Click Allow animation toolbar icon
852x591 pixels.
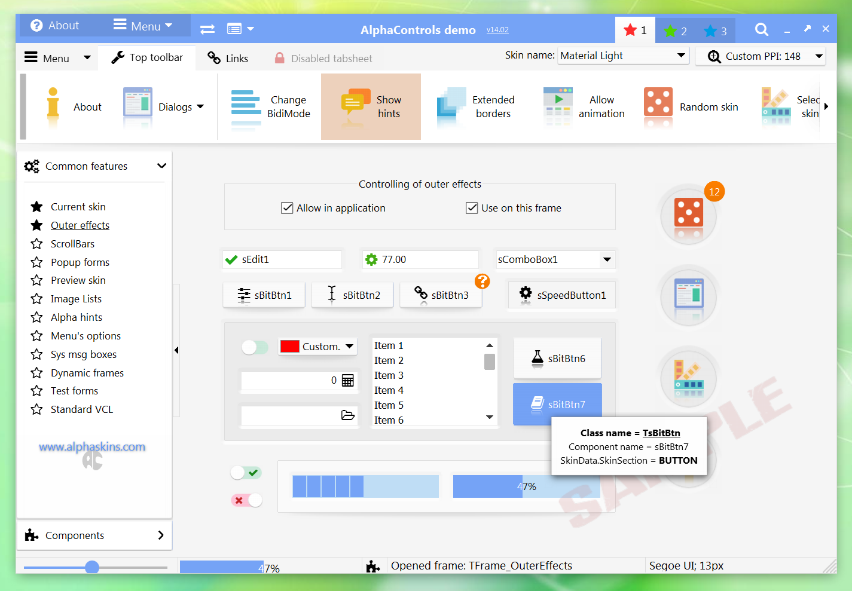(558, 107)
